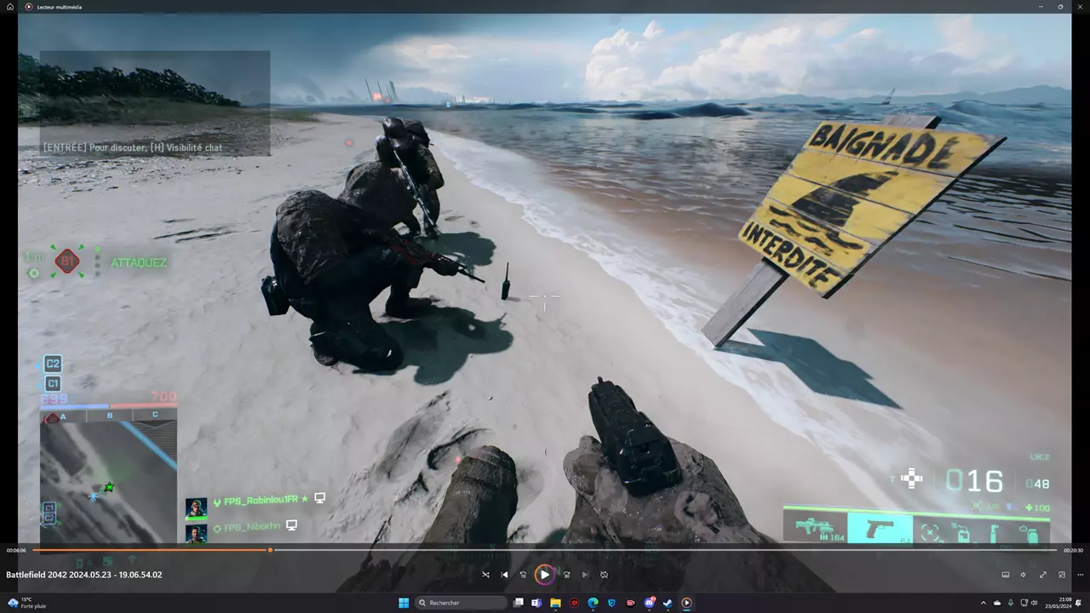The height and width of the screenshot is (613, 1090).
Task: Click the primary rifle weapon slot
Action: 816,528
